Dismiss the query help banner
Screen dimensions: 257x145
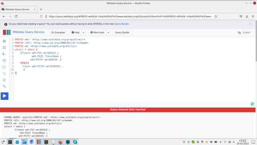[x=250, y=24]
